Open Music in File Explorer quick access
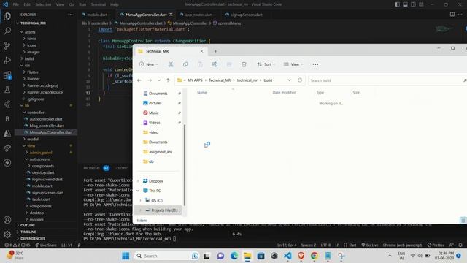The height and width of the screenshot is (263, 467). point(153,113)
